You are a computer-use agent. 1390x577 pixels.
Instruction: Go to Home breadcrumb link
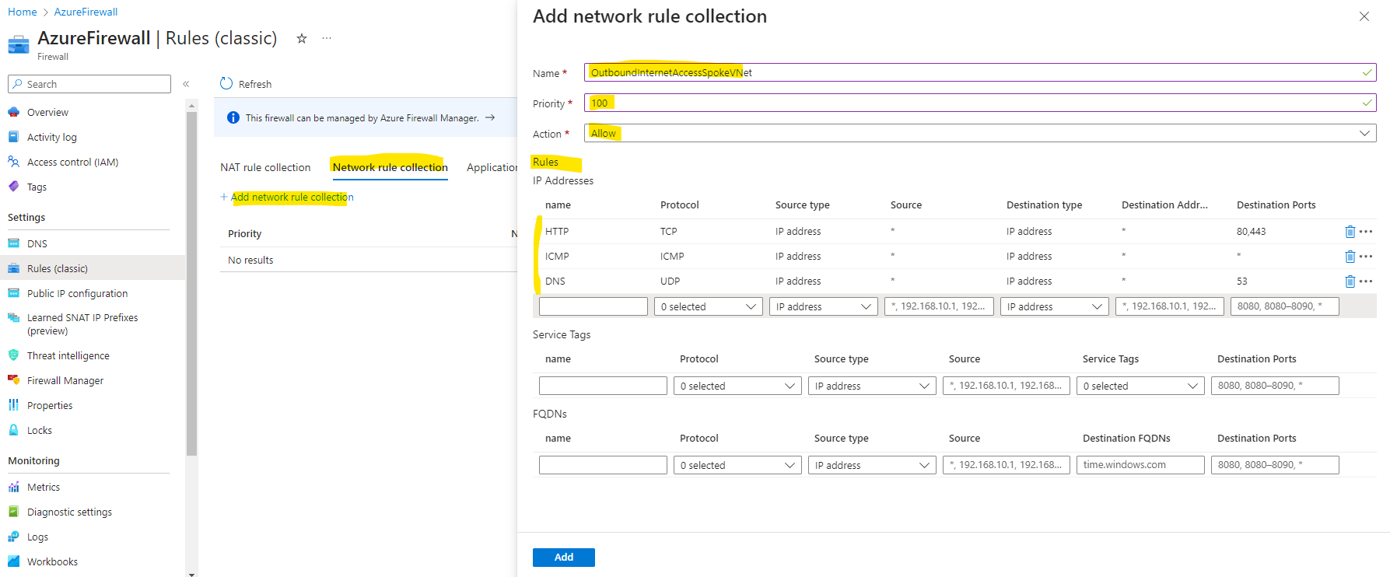(x=23, y=12)
